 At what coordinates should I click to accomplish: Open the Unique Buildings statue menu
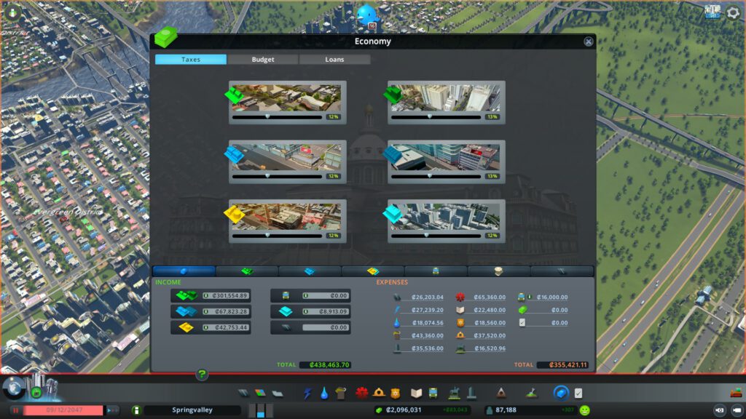(x=471, y=393)
